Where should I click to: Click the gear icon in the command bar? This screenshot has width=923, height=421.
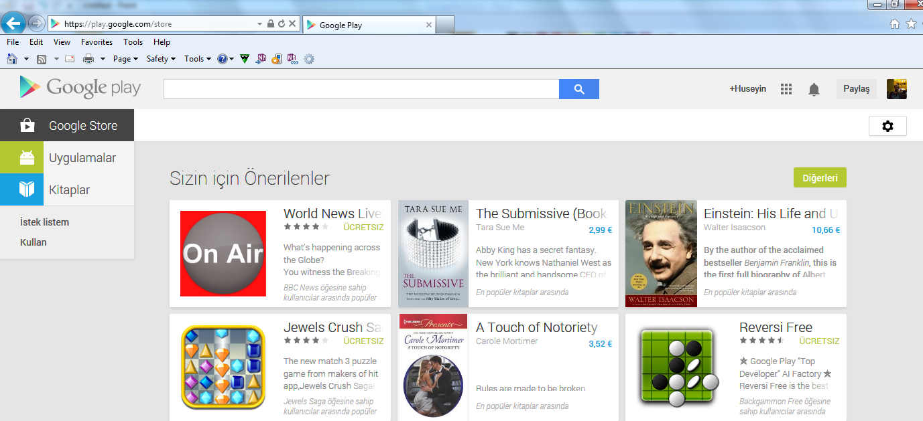309,59
